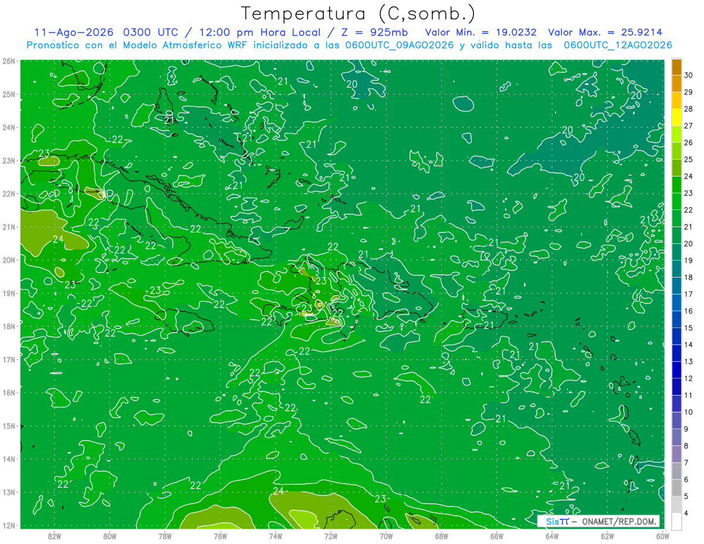This screenshot has height=544, width=704.
Task: Click the brown top segment of the color scale
Action: pos(676,67)
